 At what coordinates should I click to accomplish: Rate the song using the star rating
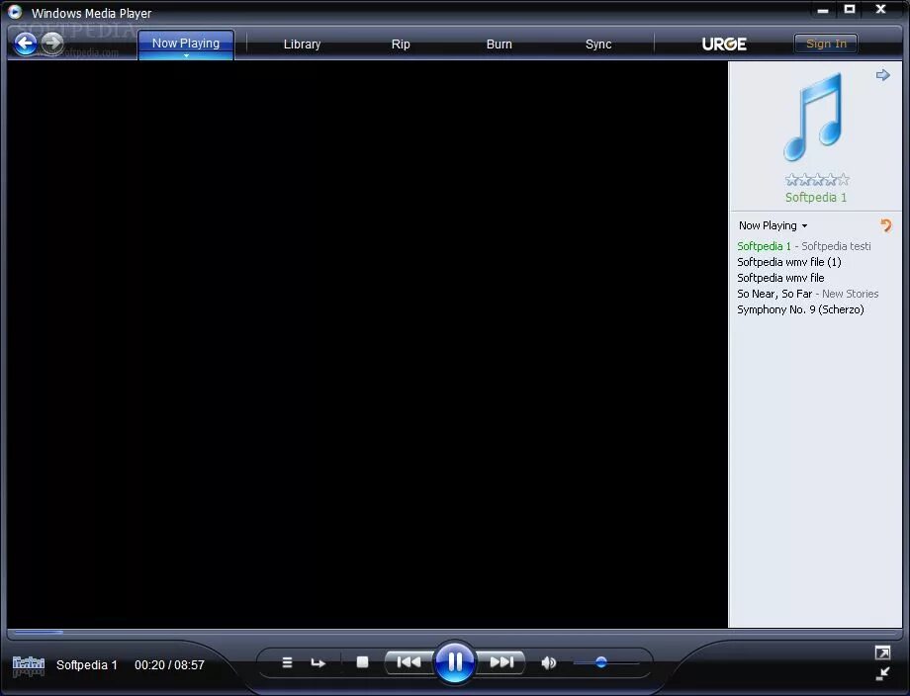point(817,180)
